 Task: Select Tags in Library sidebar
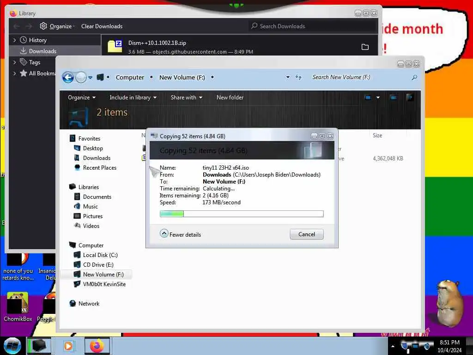coord(34,62)
